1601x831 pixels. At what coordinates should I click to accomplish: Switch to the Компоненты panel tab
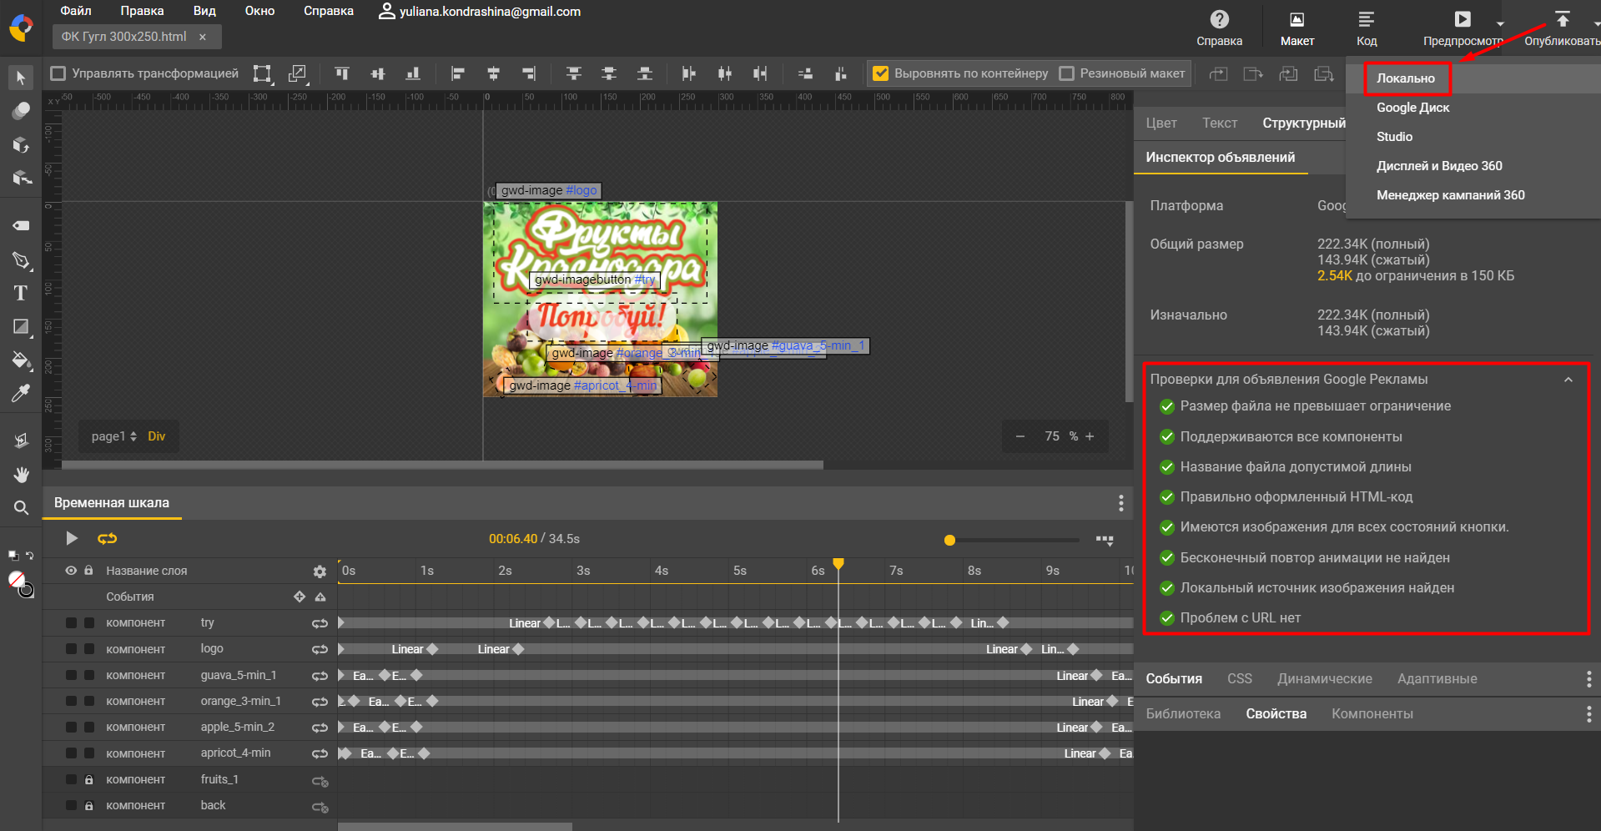[1372, 714]
